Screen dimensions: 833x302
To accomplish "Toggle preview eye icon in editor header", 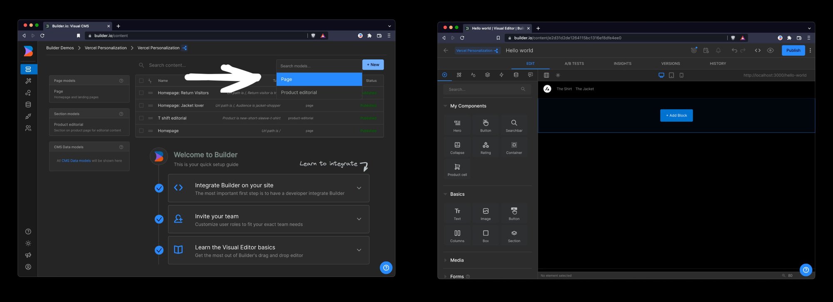I will tap(771, 50).
